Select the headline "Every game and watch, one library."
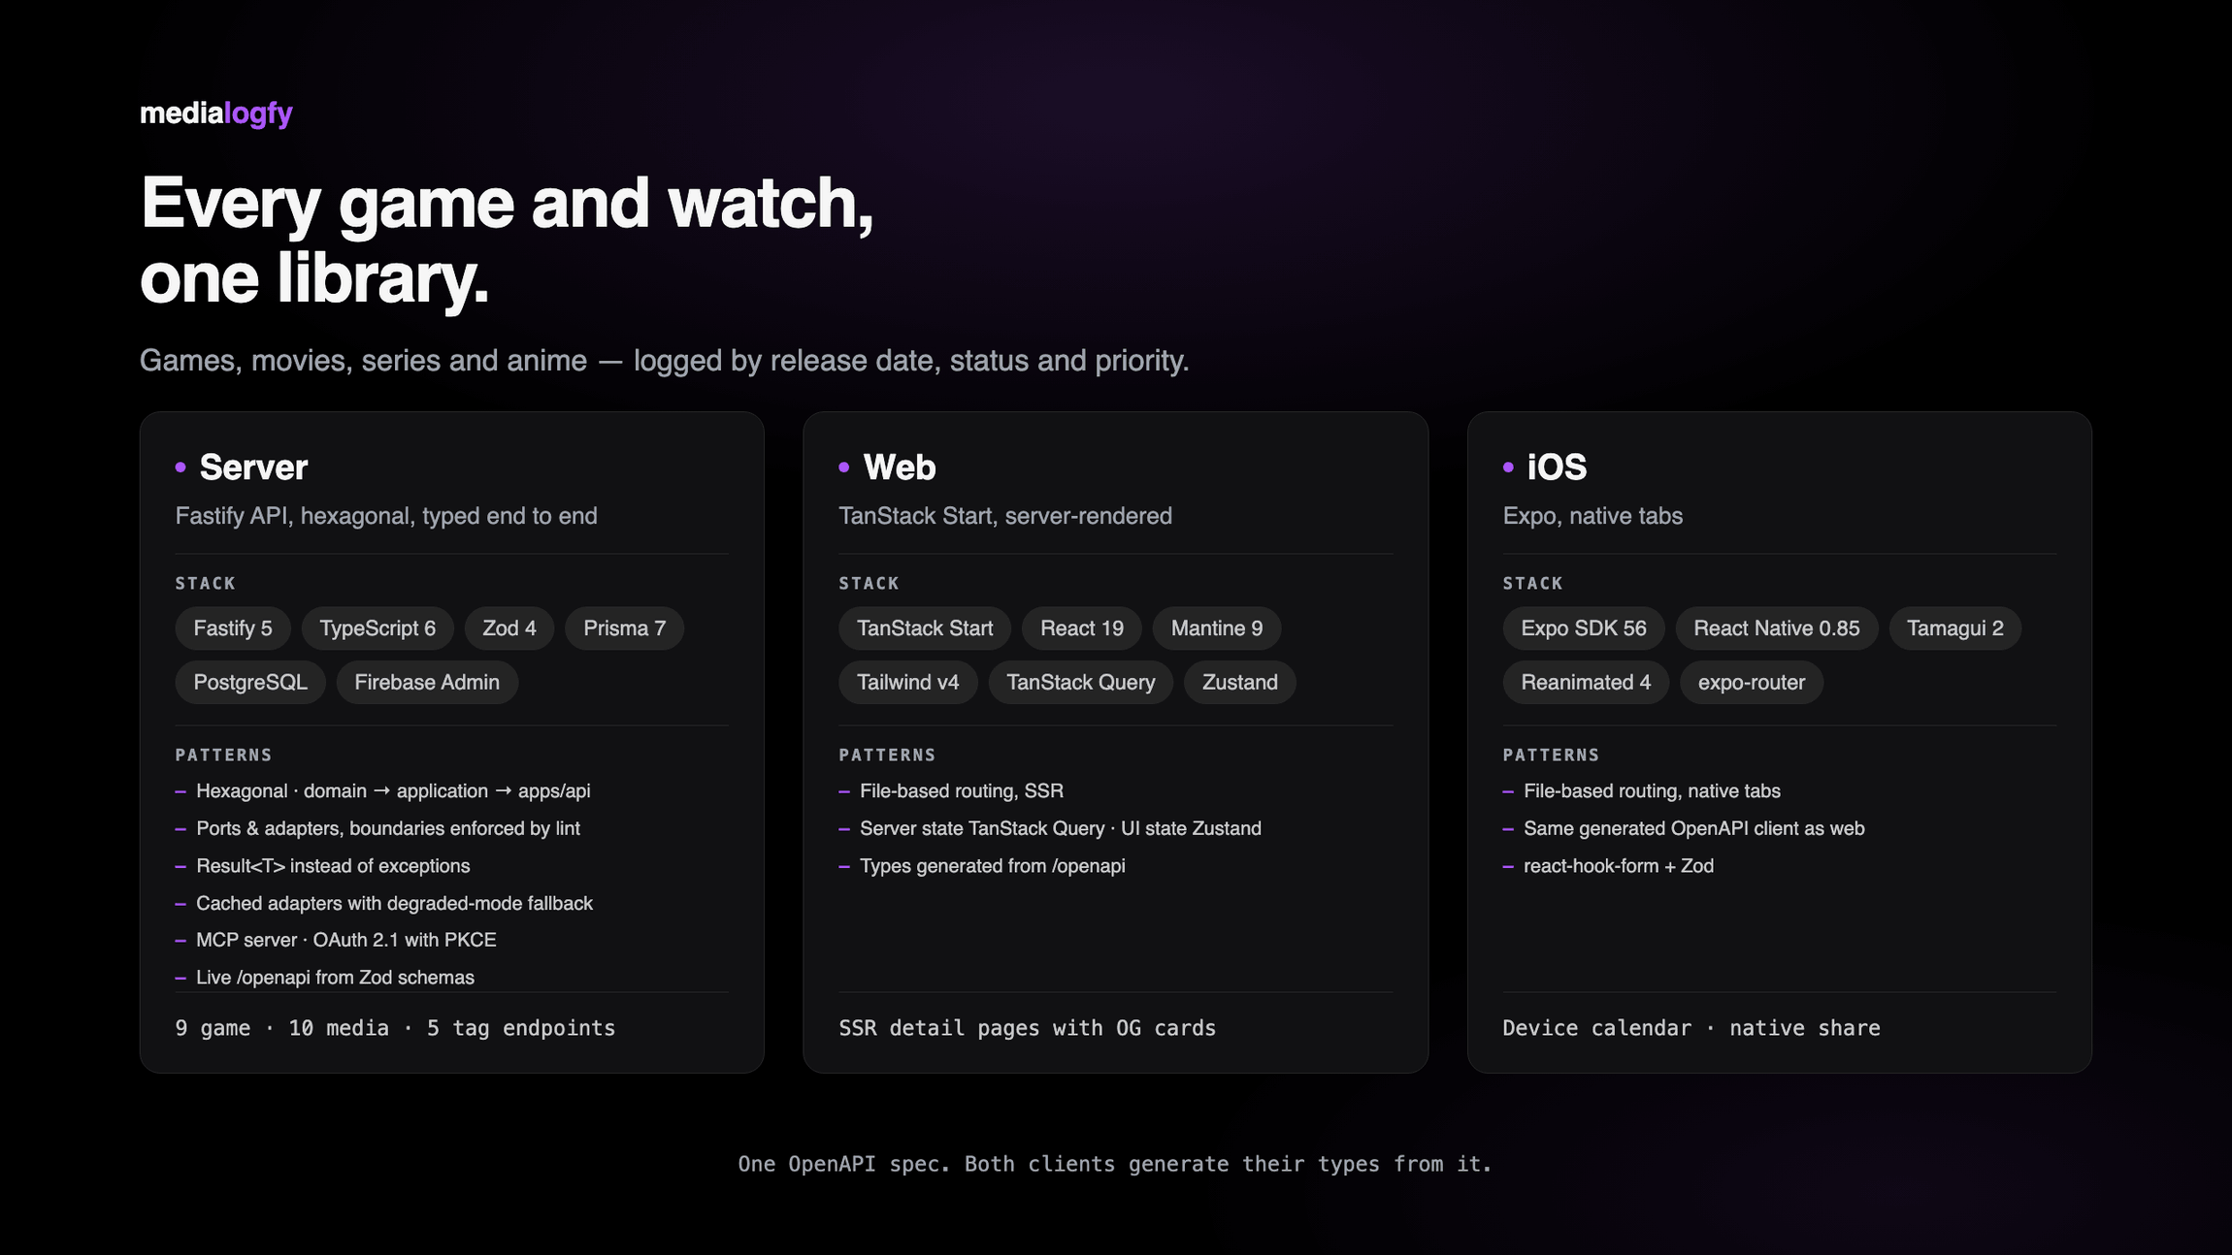The height and width of the screenshot is (1255, 2232). [x=507, y=241]
